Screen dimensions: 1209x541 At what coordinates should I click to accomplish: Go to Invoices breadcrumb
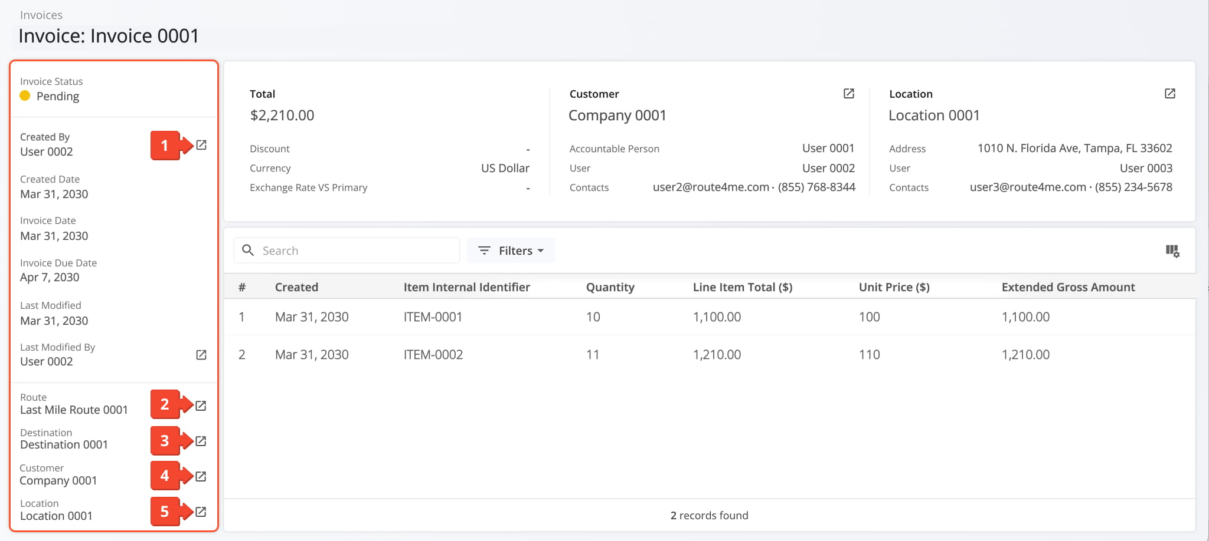tap(41, 15)
